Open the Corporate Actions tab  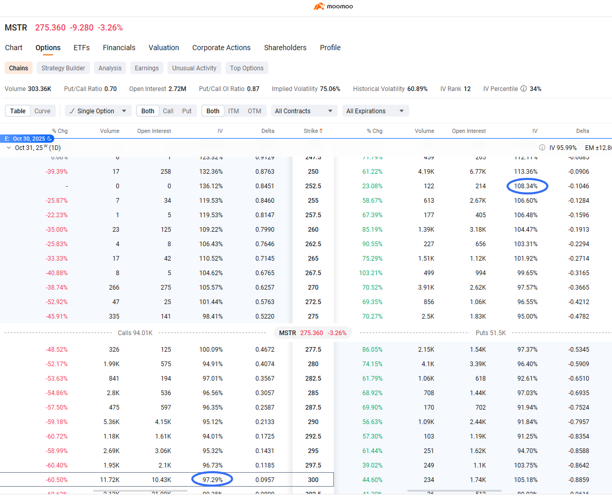pos(221,48)
